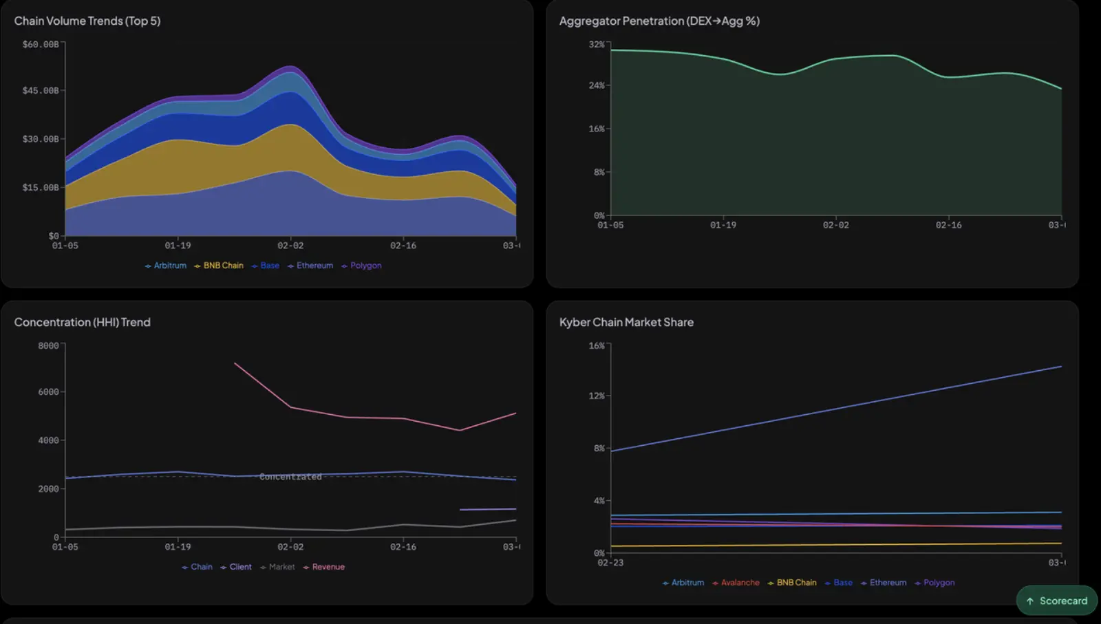
Task: Toggle Market series in Concentration HHI legend
Action: click(x=277, y=567)
